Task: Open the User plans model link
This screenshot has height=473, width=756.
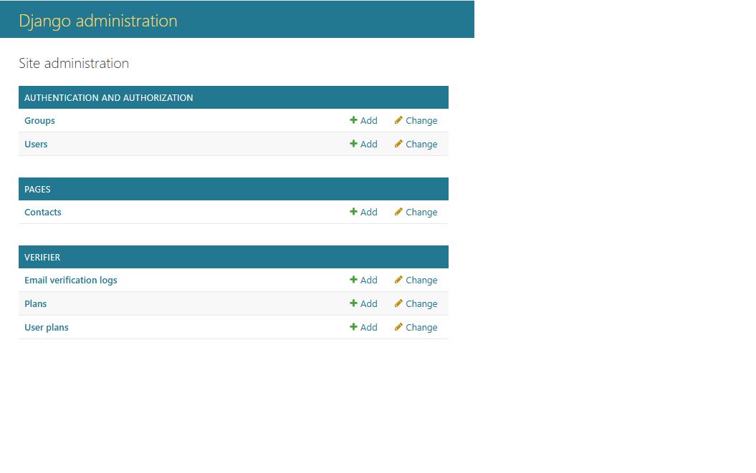Action: pyautogui.click(x=47, y=328)
